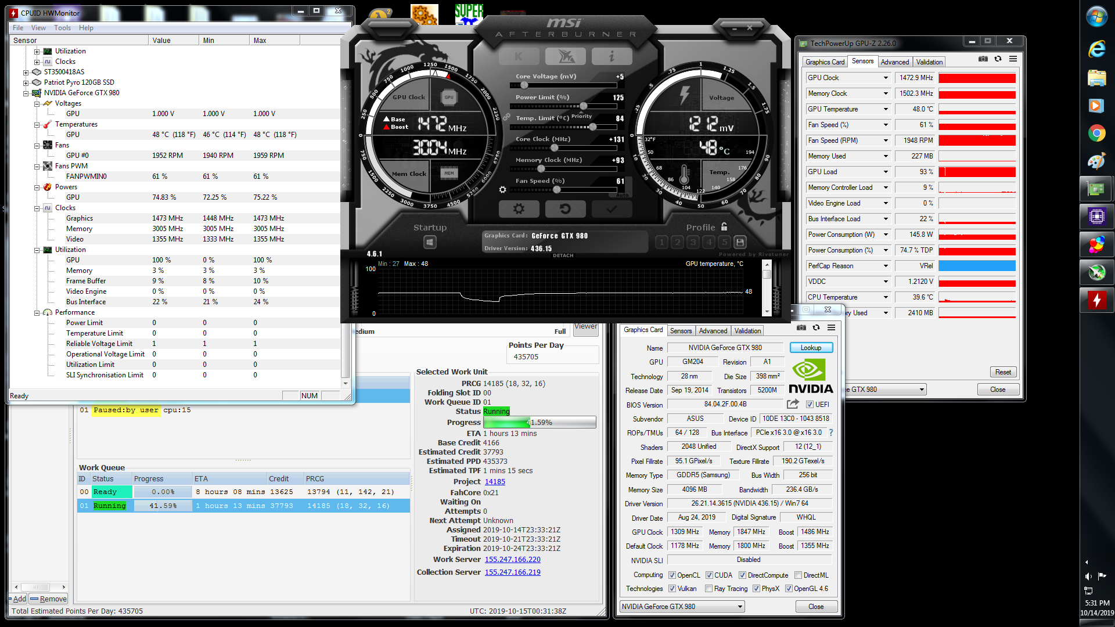Open hamburger menu in GPU-Z Graphics Card window
Screen dimensions: 1115x627
pyautogui.click(x=831, y=327)
